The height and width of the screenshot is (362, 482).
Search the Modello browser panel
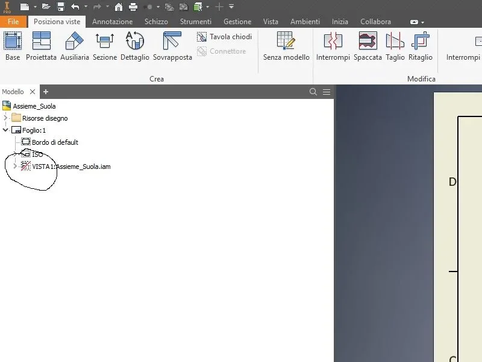tap(313, 92)
